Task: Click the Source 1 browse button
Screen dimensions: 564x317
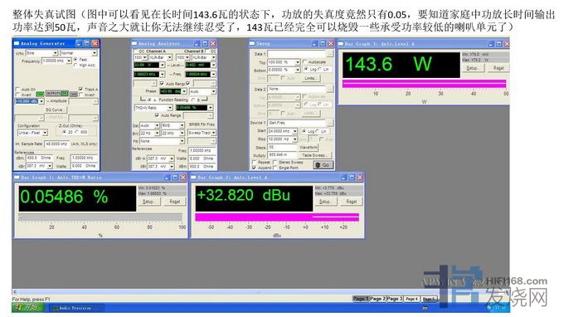Action: (329, 123)
